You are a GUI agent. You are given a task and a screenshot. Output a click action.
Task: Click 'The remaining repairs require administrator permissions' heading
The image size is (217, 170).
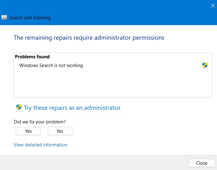coord(89,38)
